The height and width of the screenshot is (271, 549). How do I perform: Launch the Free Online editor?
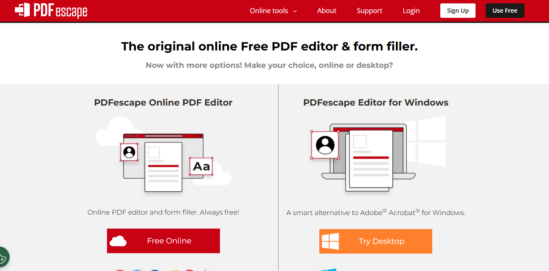163,240
